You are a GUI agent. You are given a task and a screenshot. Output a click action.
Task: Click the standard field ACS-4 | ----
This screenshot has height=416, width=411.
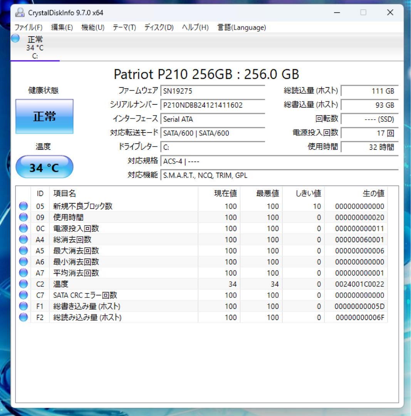[x=279, y=161]
